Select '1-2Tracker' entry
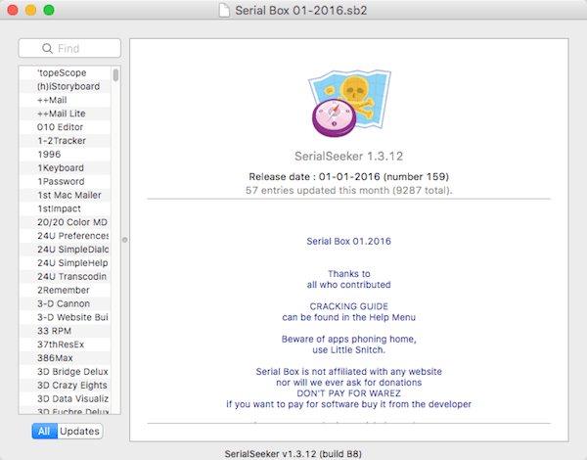 61,140
